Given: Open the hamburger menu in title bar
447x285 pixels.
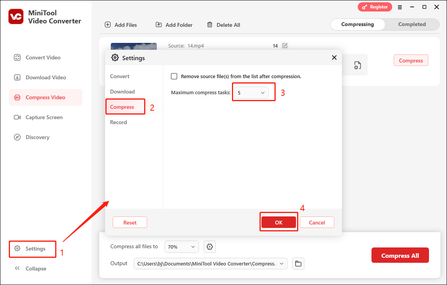Looking at the screenshot, I should tap(400, 7).
